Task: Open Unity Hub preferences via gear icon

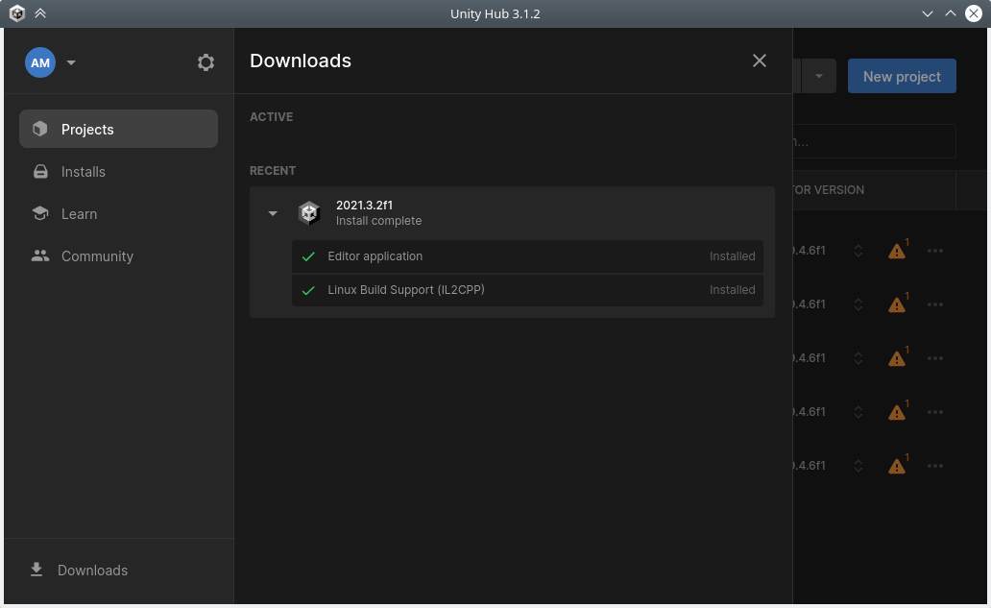Action: [x=205, y=62]
